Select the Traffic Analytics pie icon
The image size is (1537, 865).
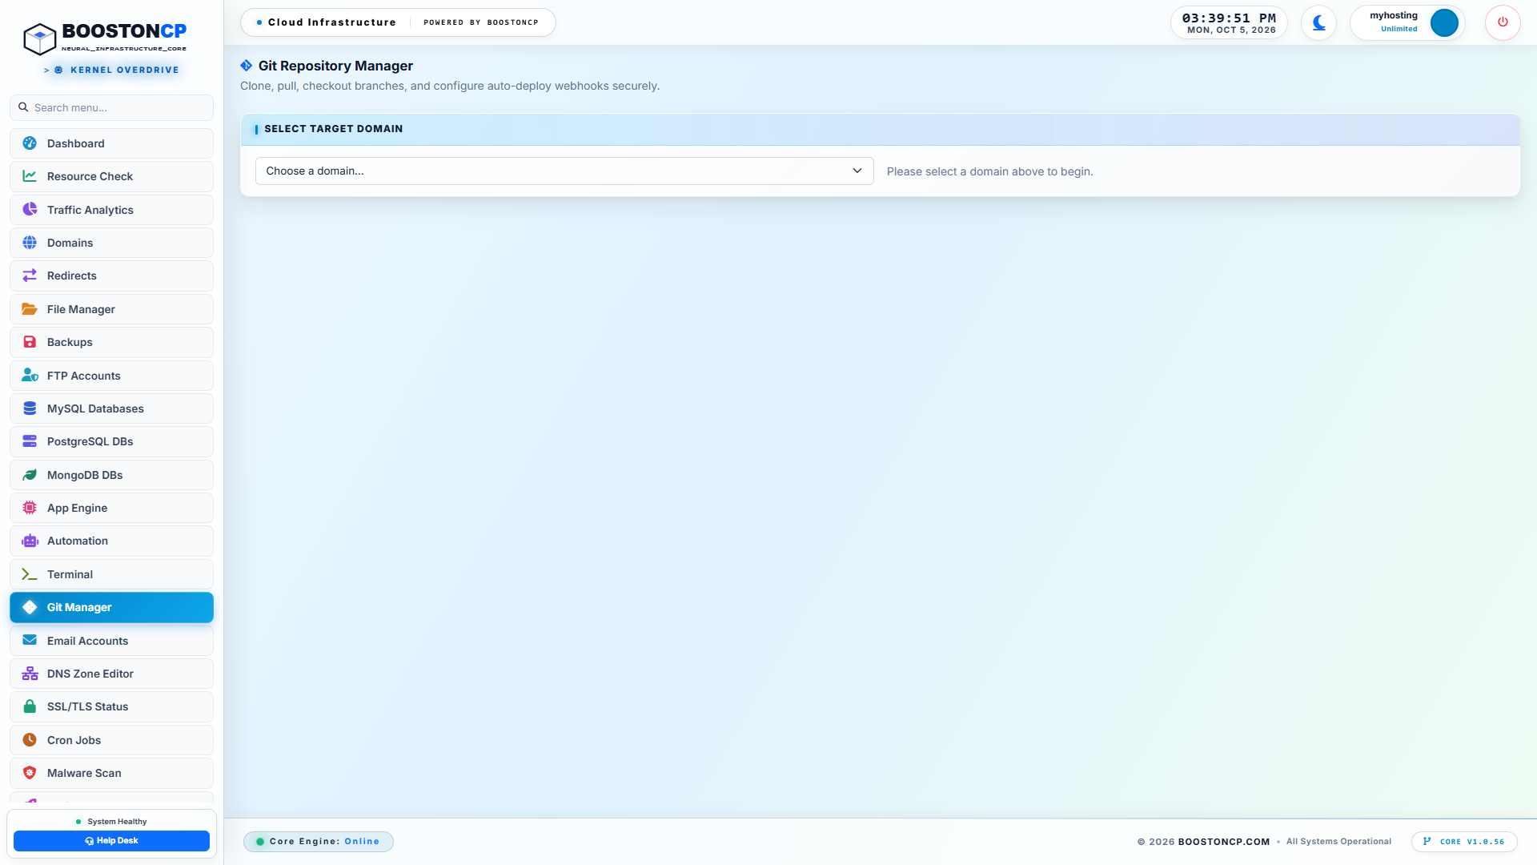(30, 210)
